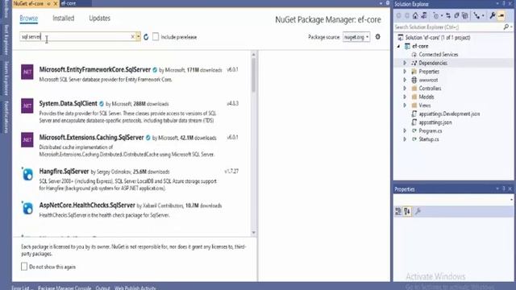The image size is (516, 290).
Task: Click package list scrollbar up arrow
Action: [x=253, y=54]
